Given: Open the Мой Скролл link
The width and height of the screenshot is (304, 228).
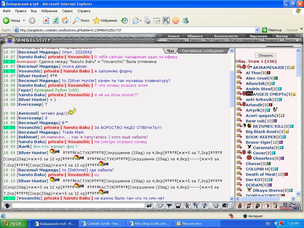Looking at the screenshot, I should [215, 40].
